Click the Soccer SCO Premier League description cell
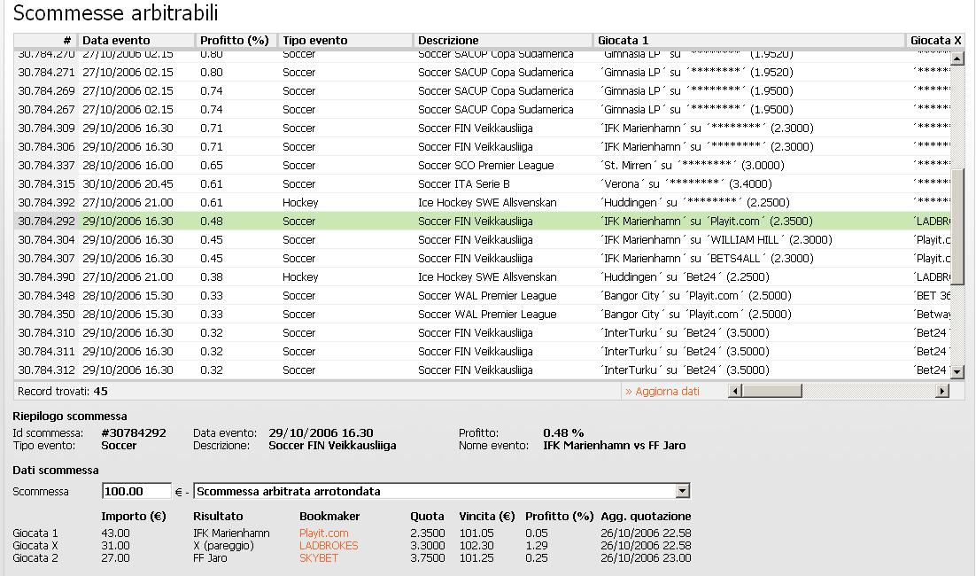The width and height of the screenshot is (976, 576). (x=486, y=166)
